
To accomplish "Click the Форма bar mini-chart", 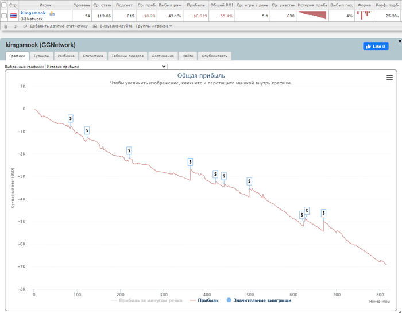I will pyautogui.click(x=364, y=16).
